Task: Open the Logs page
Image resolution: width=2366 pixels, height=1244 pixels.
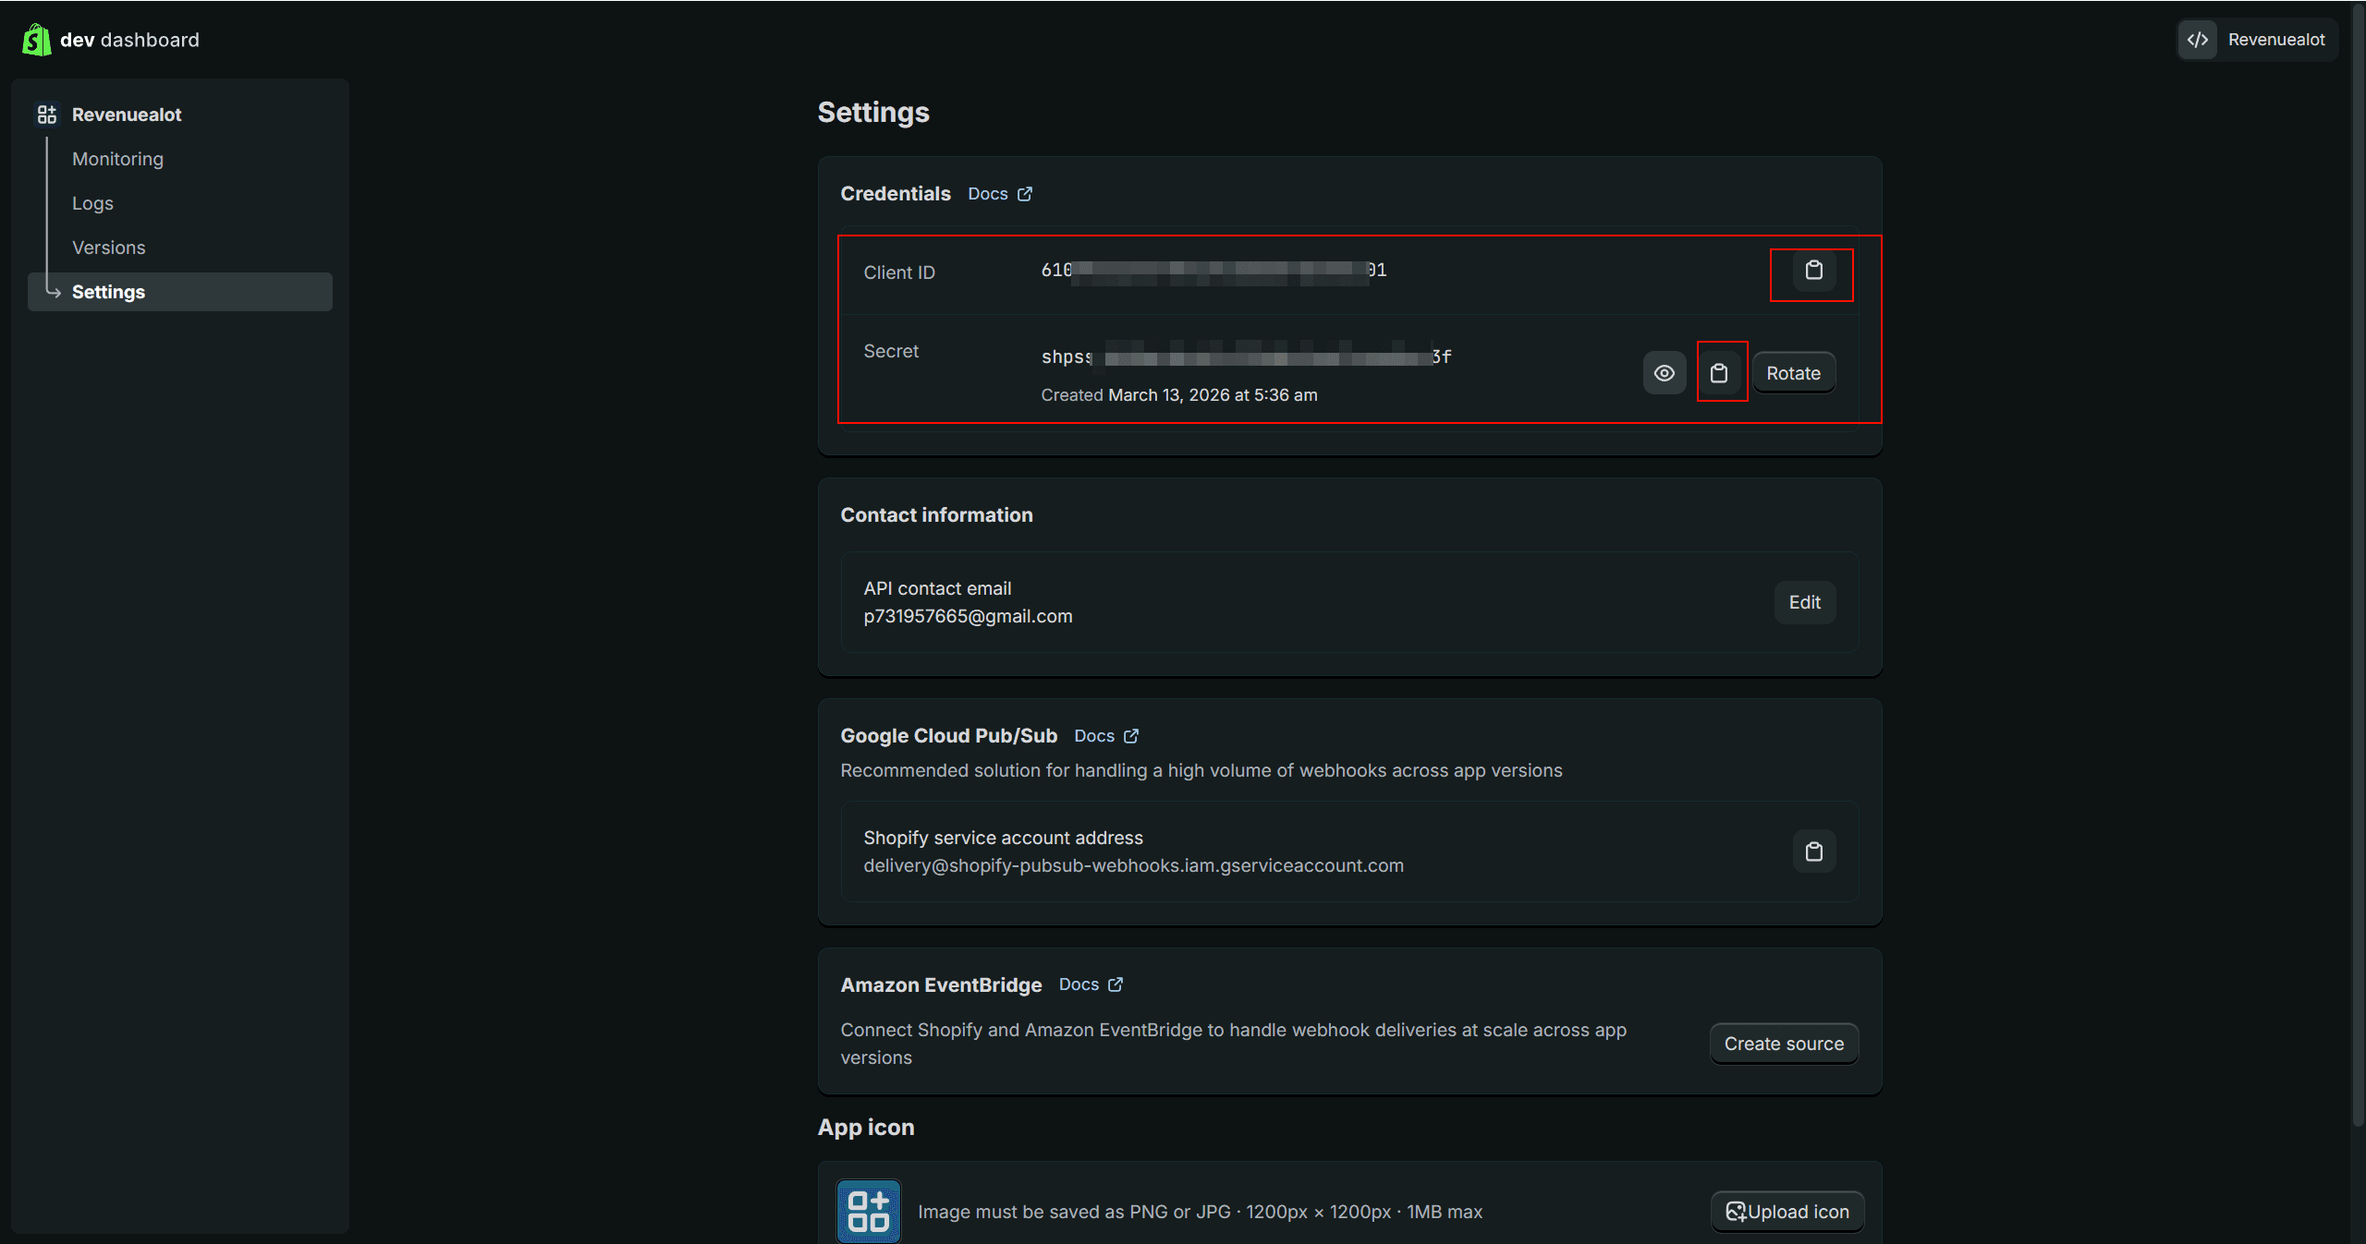Action: (91, 202)
